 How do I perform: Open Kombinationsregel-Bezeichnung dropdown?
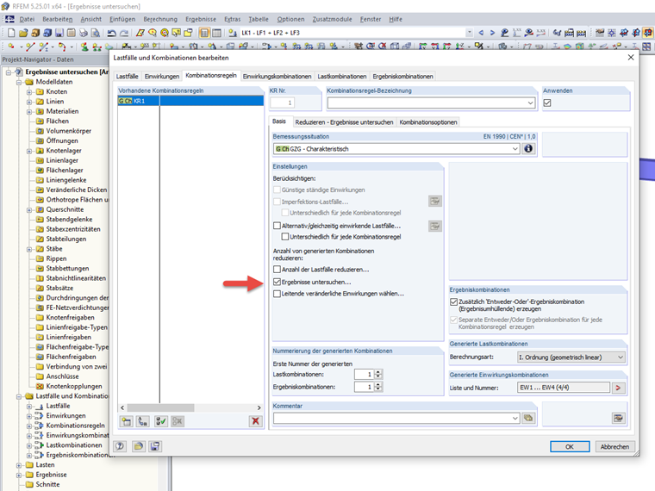[530, 103]
